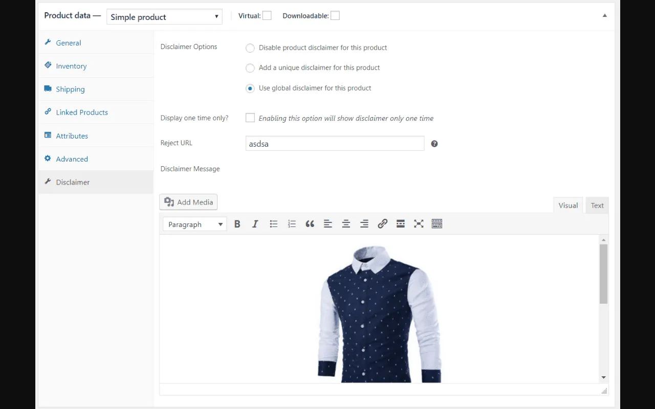Check the Downloadable option
This screenshot has width=655, height=409.
[x=335, y=15]
